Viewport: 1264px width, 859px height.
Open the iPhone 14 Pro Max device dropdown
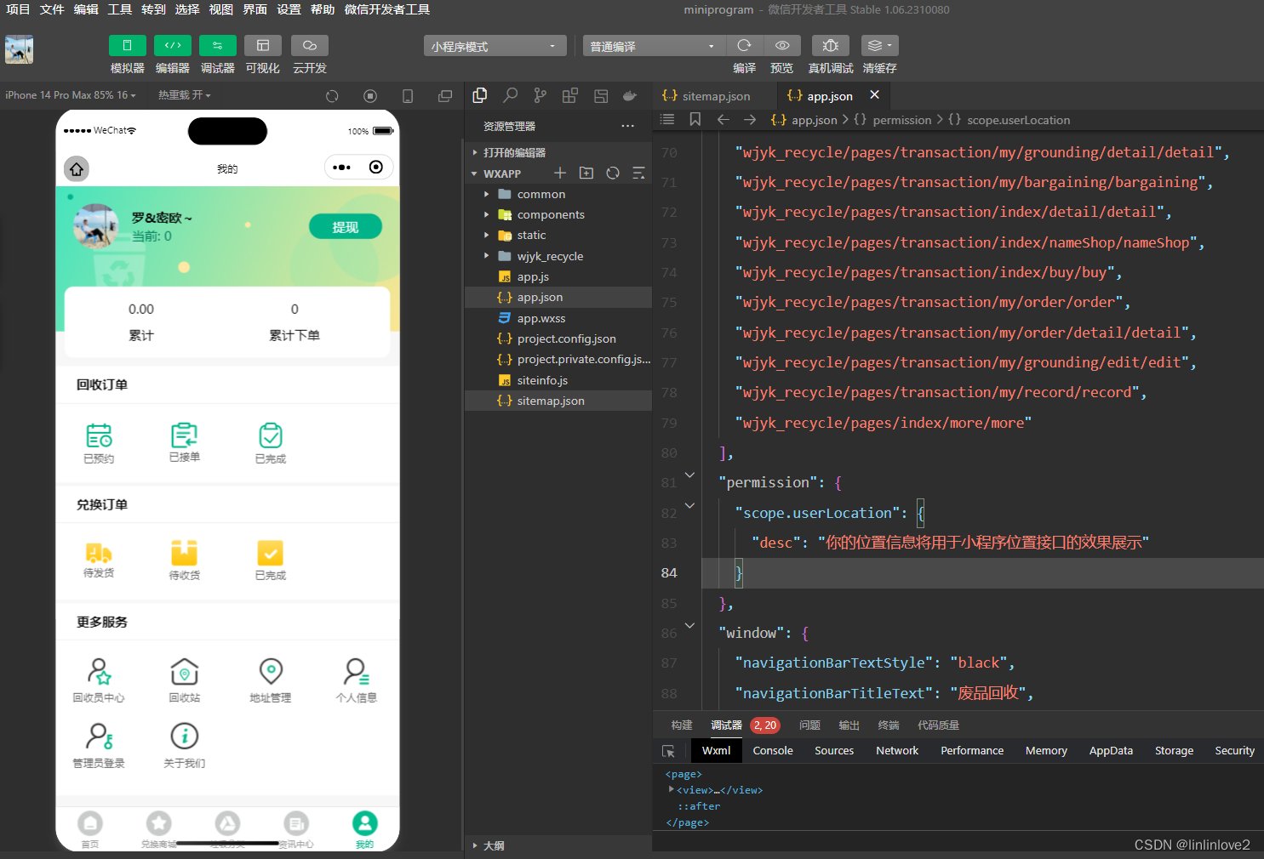click(x=71, y=95)
